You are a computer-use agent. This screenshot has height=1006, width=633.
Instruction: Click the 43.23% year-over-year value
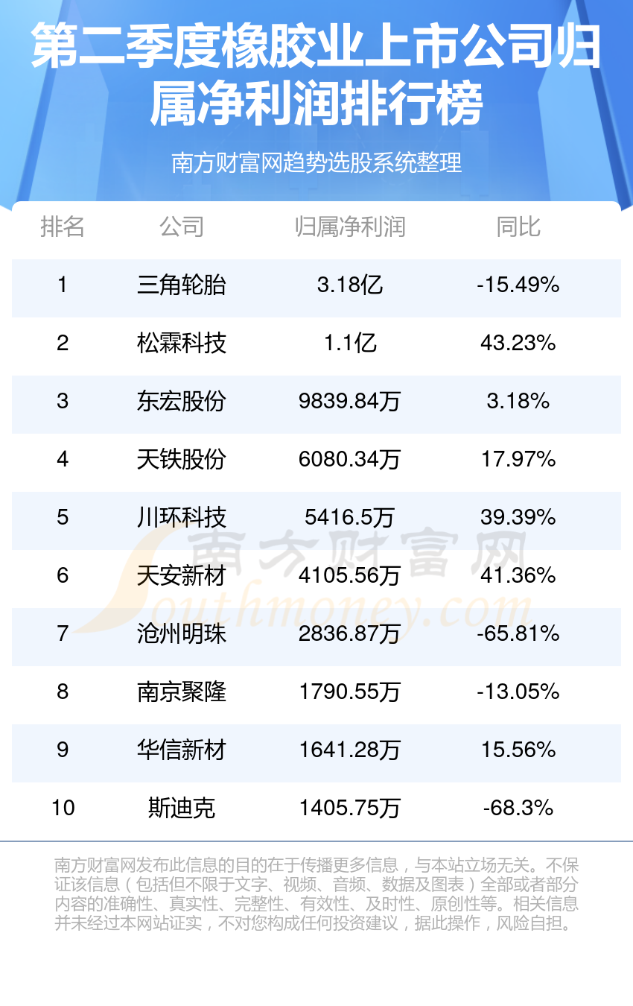518,343
